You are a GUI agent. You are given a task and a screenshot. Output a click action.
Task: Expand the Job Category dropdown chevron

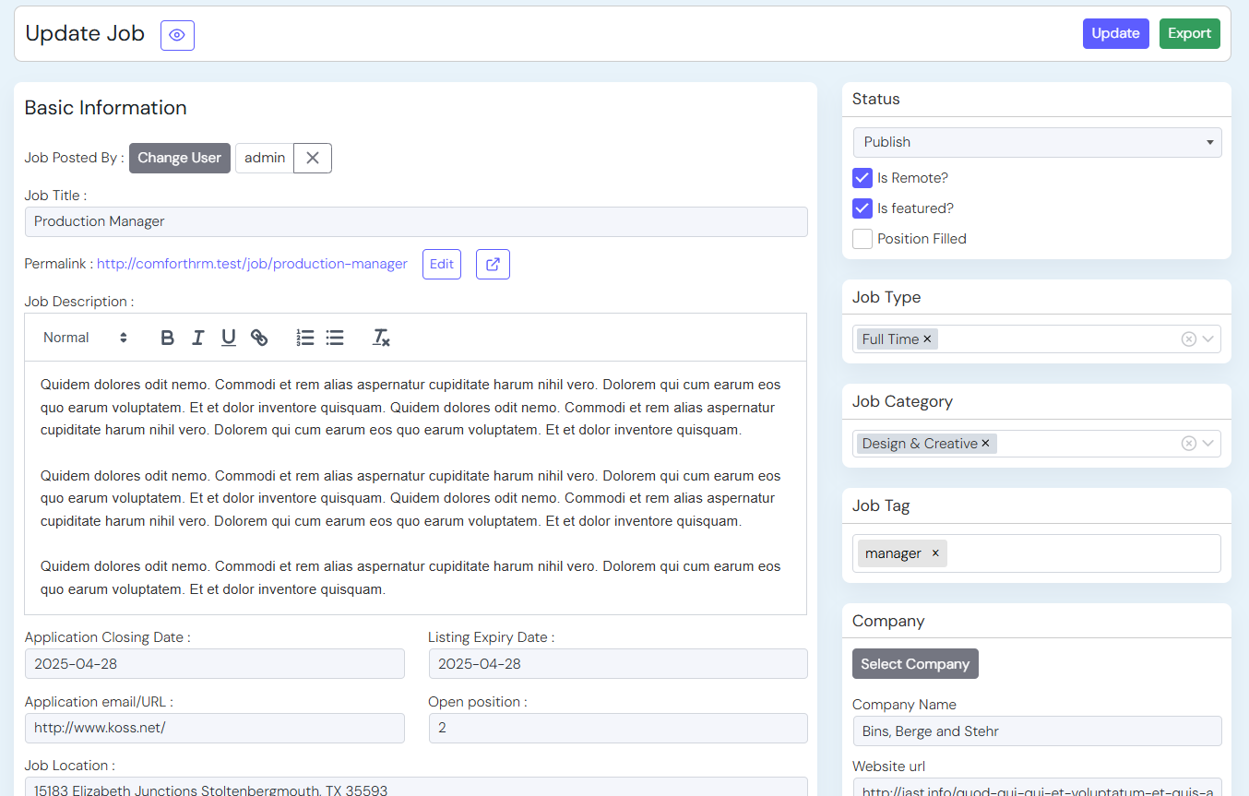pos(1208,444)
